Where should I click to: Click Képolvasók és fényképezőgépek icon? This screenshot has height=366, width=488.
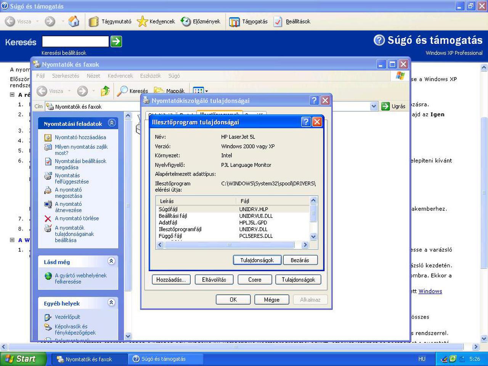coord(48,327)
